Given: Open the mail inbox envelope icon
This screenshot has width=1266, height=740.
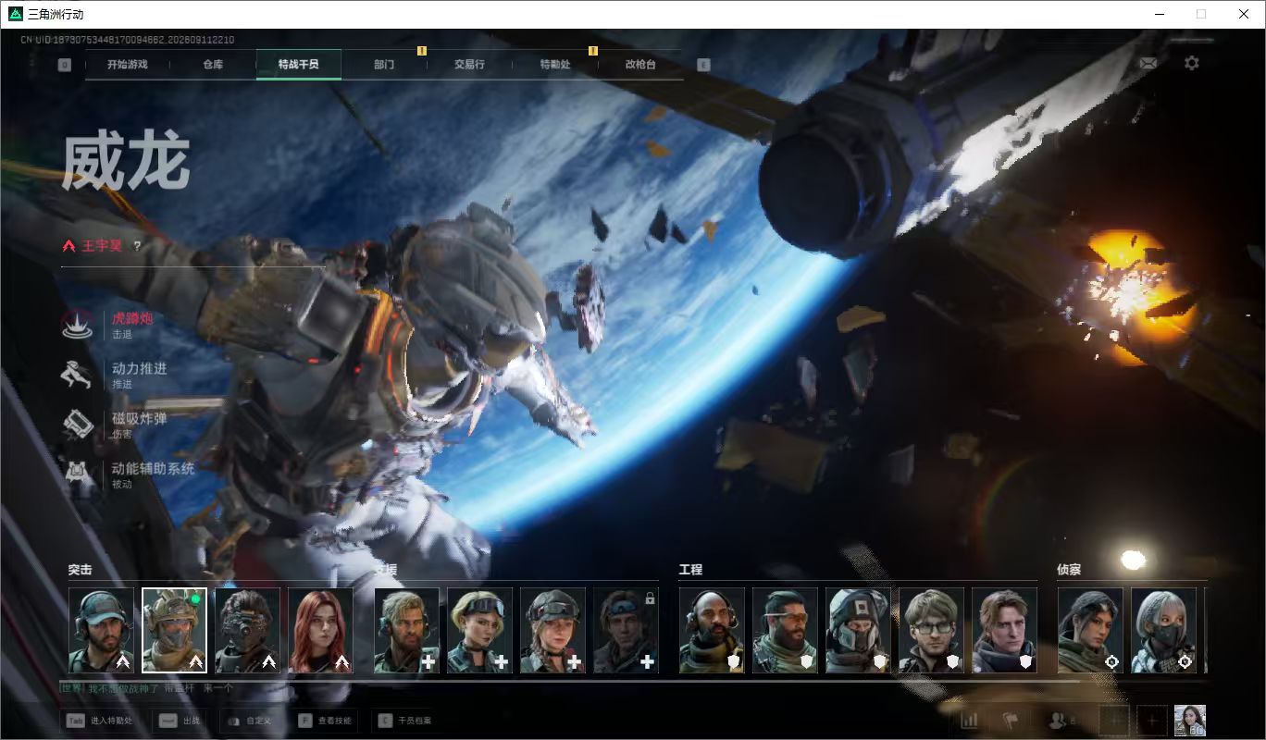Looking at the screenshot, I should pyautogui.click(x=1148, y=63).
